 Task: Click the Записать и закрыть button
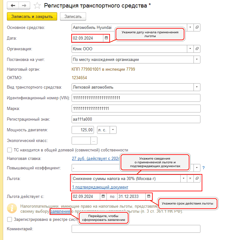click(32, 16)
